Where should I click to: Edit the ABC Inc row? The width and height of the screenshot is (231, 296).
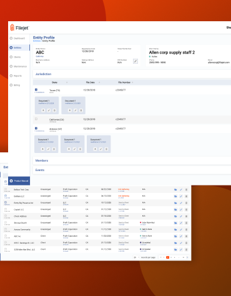[181, 236]
